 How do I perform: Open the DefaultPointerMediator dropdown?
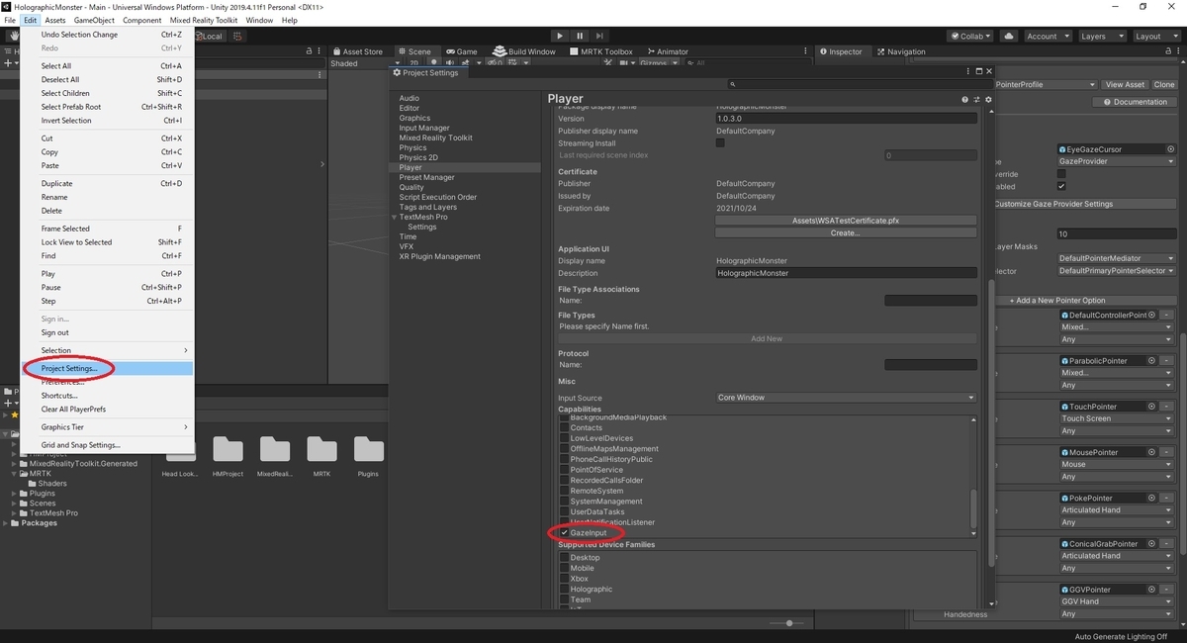click(x=1116, y=258)
